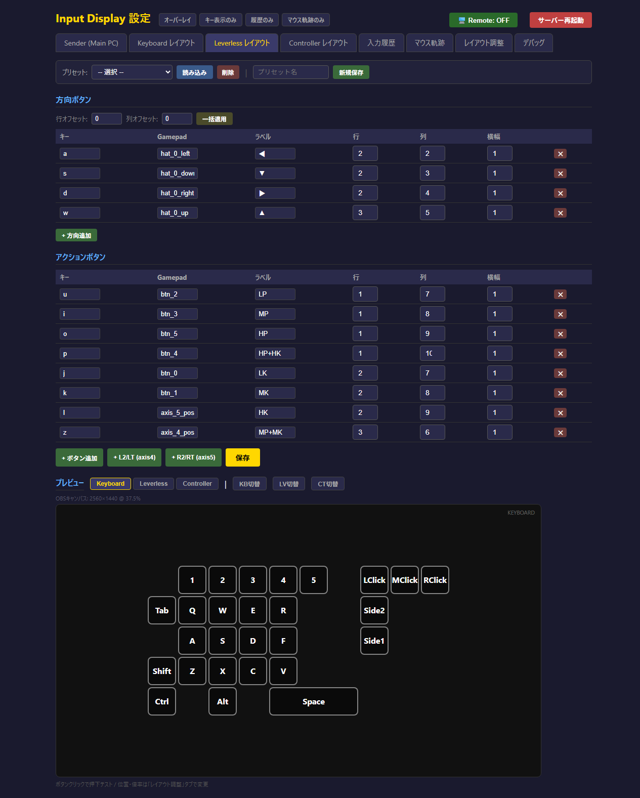Delete the MP+MK action row
The width and height of the screenshot is (640, 798).
tap(560, 433)
